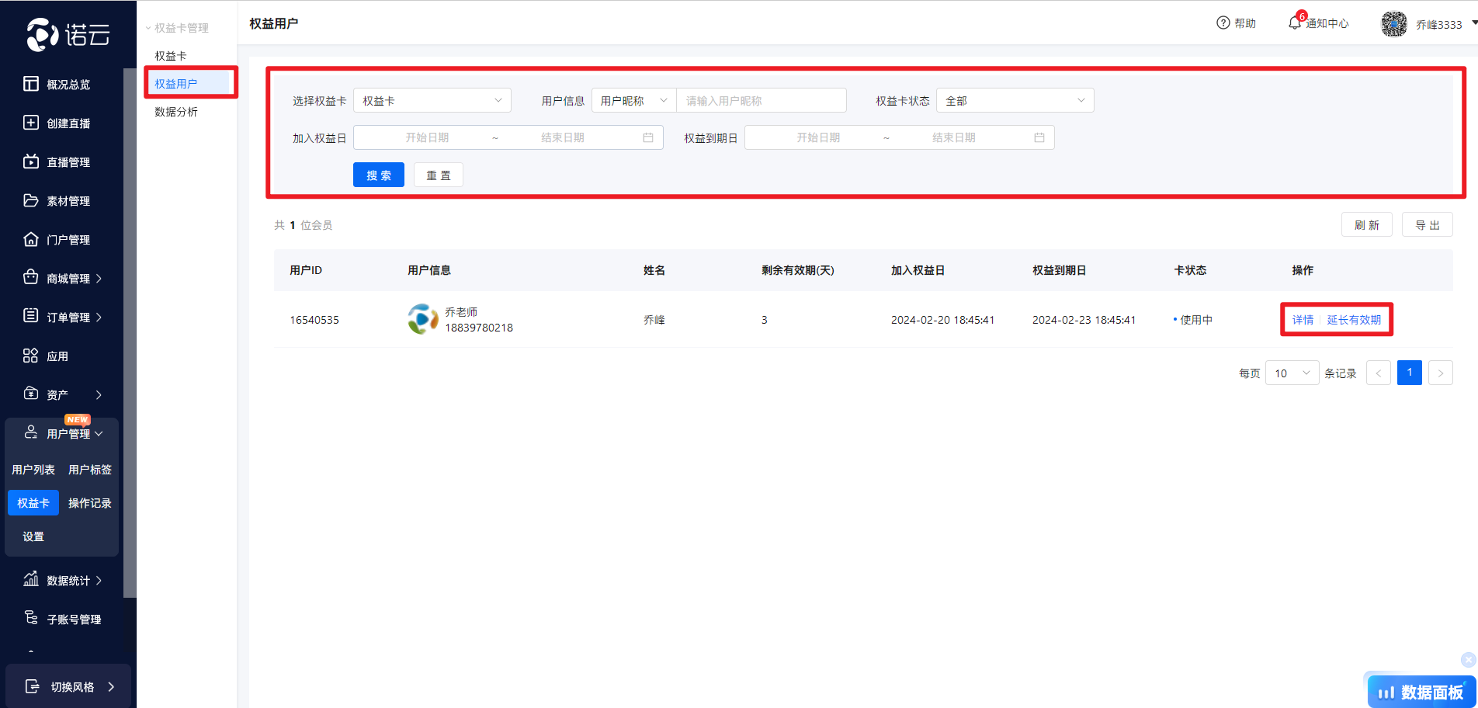Select 操作记录 under 用户管理
This screenshot has width=1478, height=708.
[x=90, y=503]
